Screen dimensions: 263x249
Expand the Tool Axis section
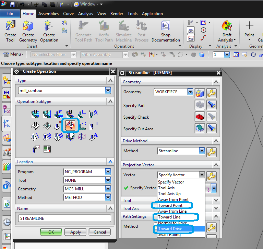[x=216, y=208]
